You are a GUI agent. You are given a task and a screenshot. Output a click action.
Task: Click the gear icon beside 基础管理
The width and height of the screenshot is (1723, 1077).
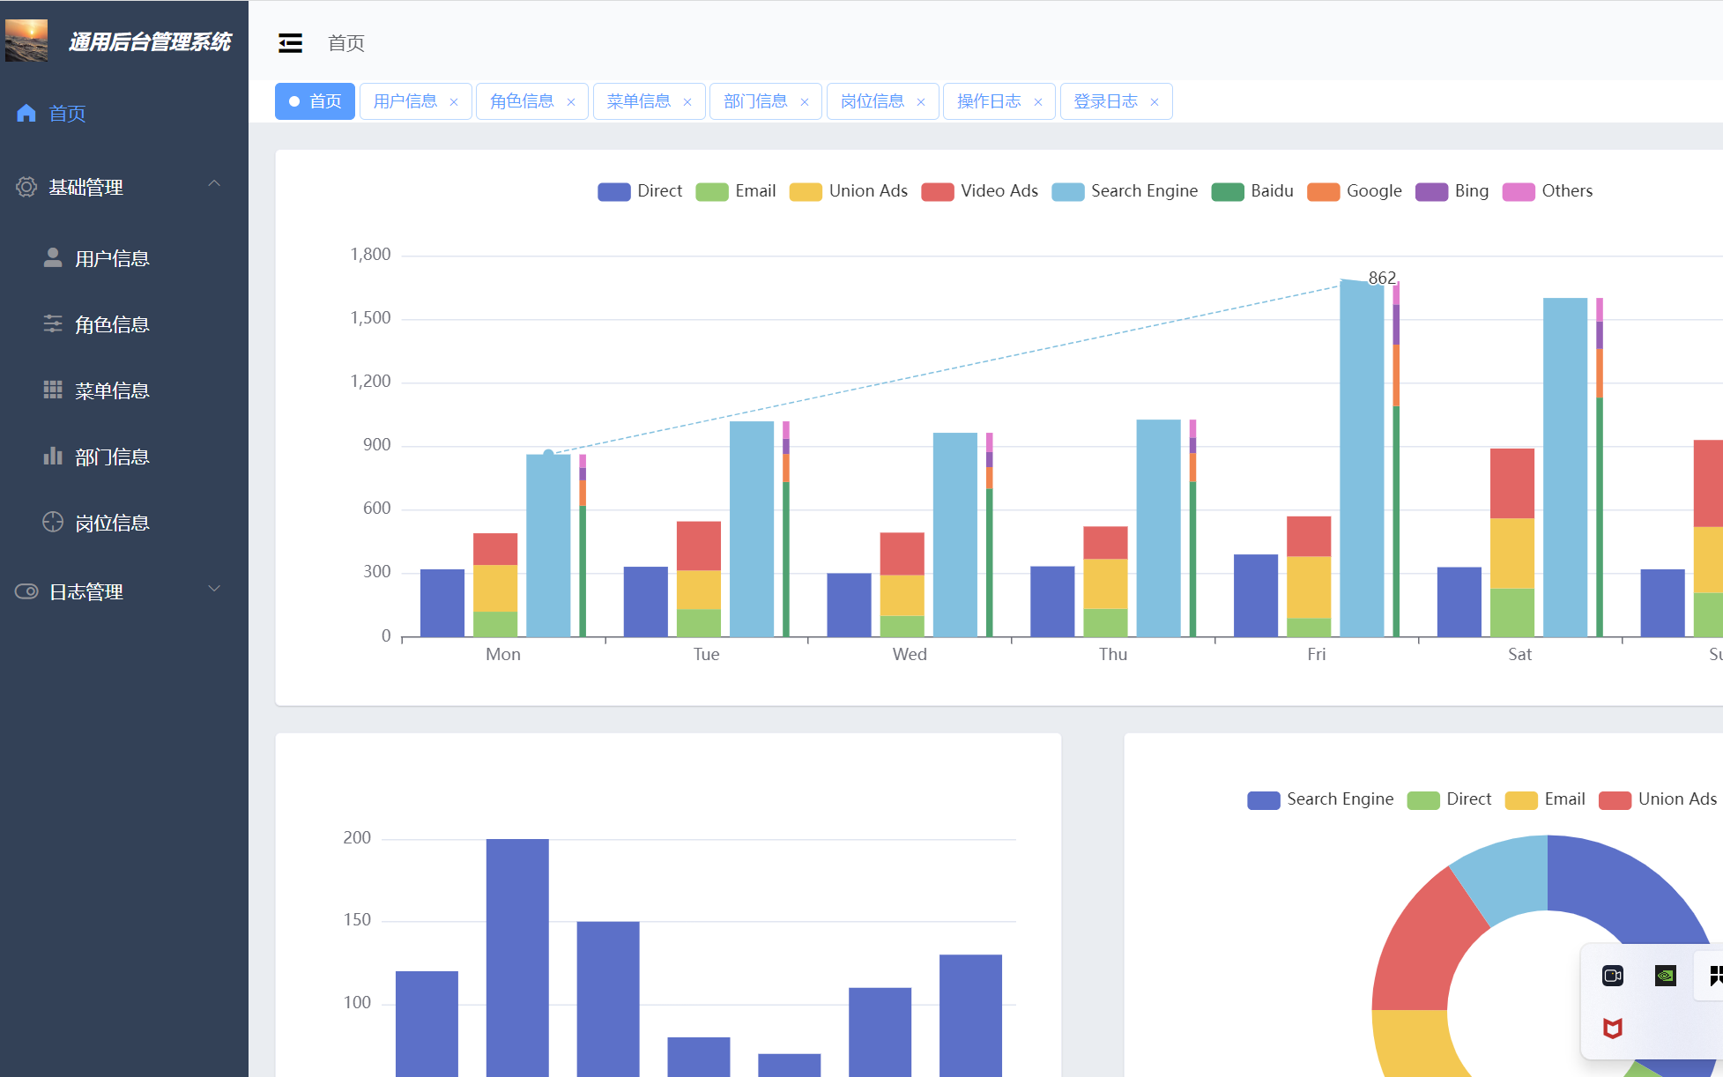coord(26,187)
